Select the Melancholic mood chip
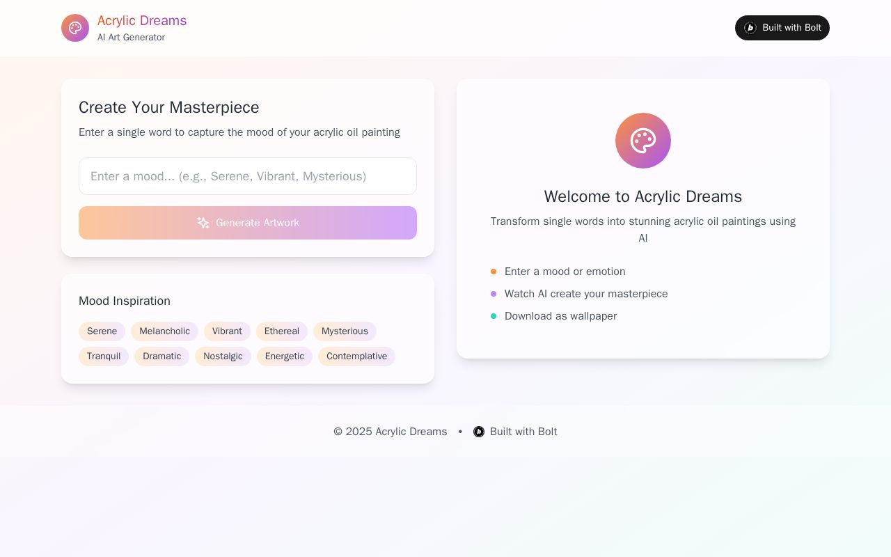The image size is (891, 557). pyautogui.click(x=164, y=331)
